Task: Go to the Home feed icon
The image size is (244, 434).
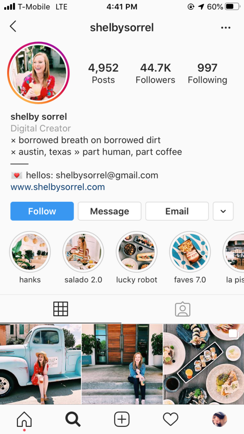Action: pos(24,419)
